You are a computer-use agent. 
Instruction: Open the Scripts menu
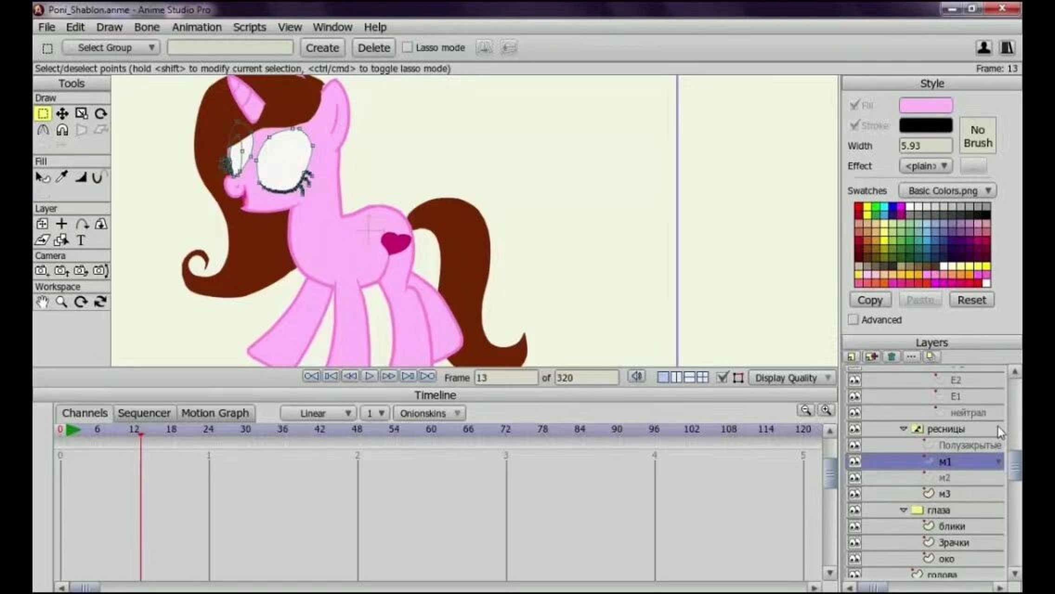249,27
